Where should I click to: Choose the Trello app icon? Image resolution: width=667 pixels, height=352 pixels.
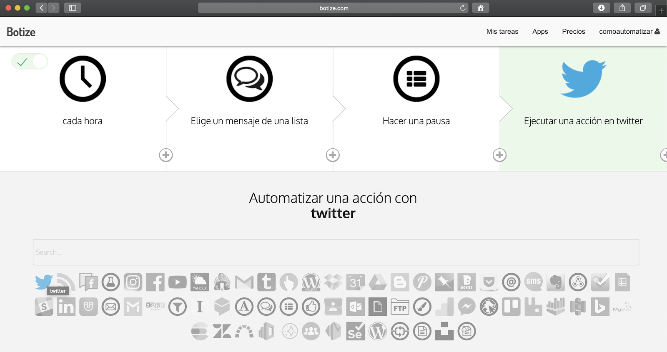[511, 307]
